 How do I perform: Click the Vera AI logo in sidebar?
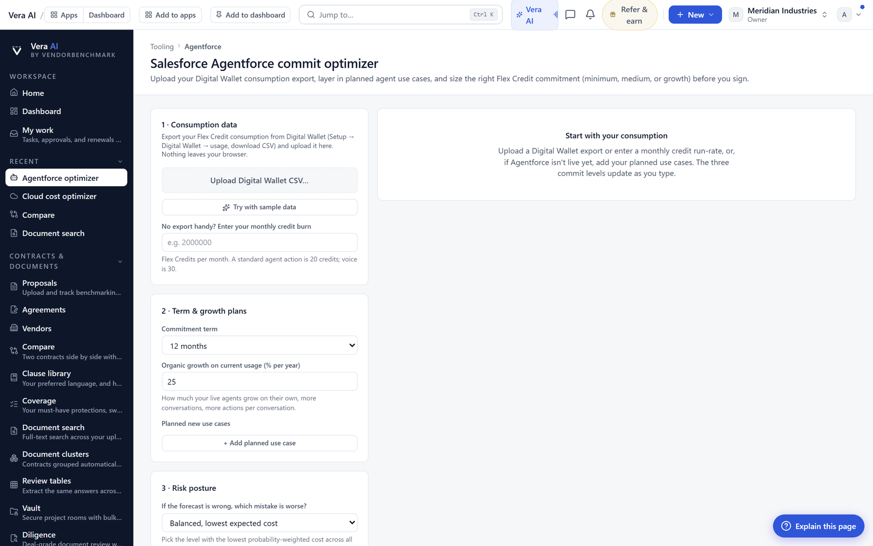click(17, 50)
